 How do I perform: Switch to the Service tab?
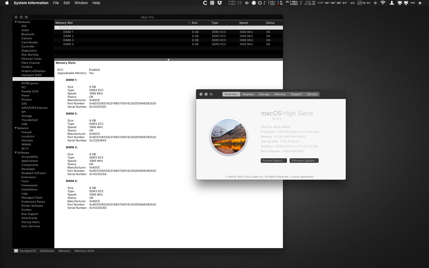312,94
